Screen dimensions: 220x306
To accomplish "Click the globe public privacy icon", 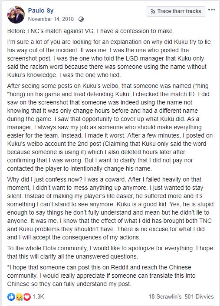I will 81,19.
